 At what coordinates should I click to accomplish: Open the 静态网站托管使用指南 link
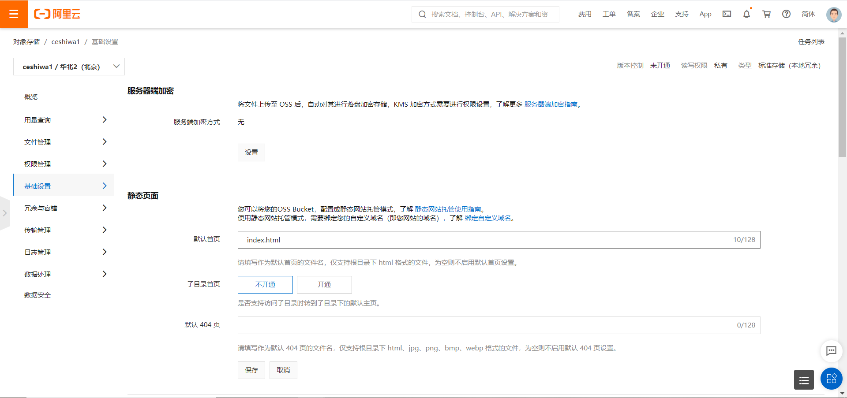coord(450,209)
